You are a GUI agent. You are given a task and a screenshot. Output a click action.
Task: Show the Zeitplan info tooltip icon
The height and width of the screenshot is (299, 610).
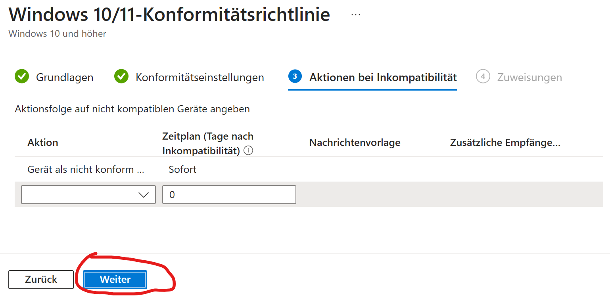[249, 151]
